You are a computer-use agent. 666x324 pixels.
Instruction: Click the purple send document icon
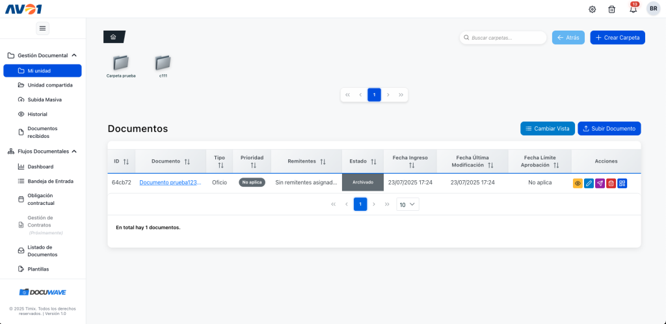(x=600, y=183)
